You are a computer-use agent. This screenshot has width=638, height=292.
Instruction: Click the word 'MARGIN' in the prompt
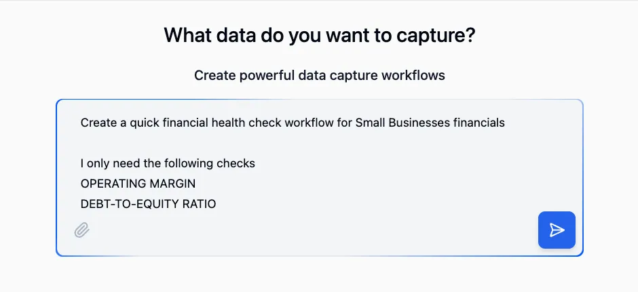coord(172,184)
